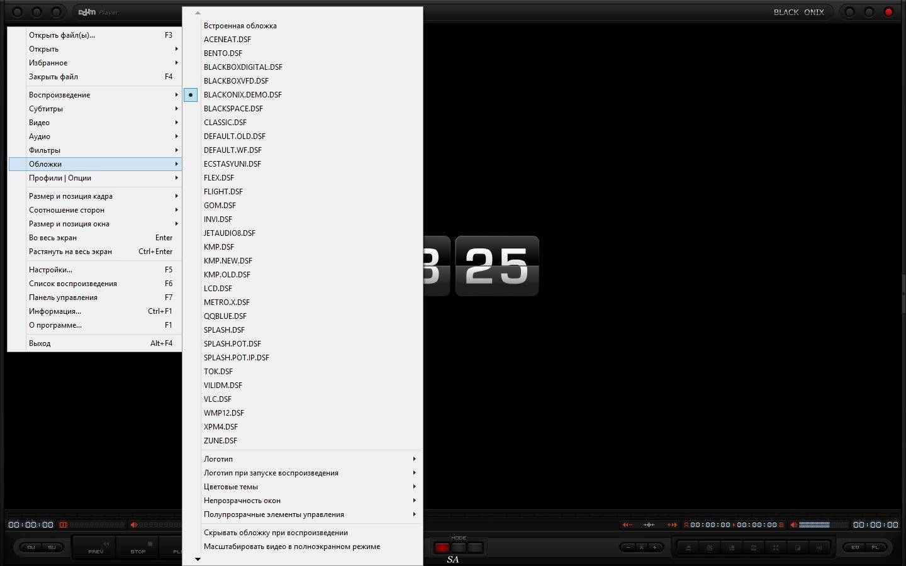Expand the 'Избранное' submenu
This screenshot has height=566, width=906.
[94, 63]
